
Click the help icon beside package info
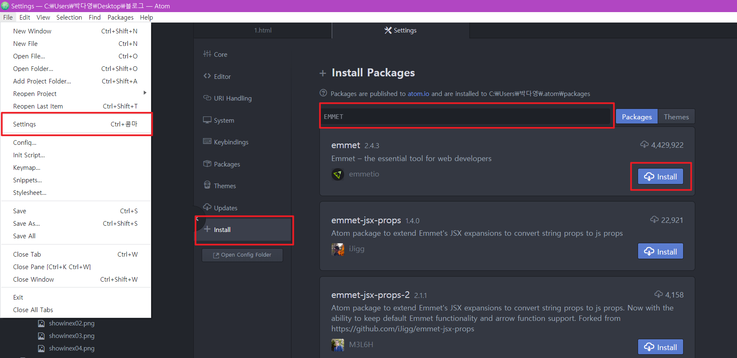point(323,93)
